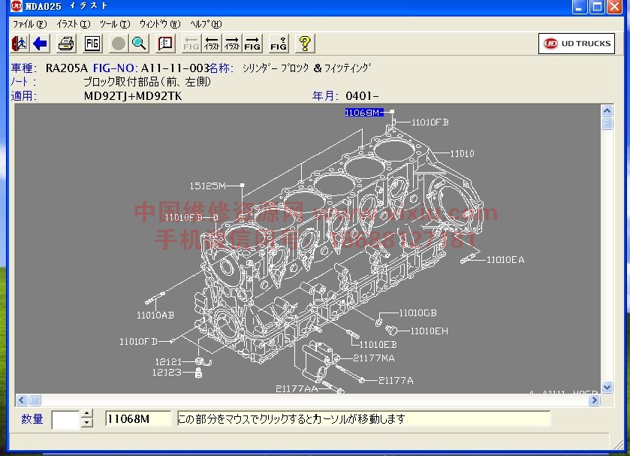Decrease quantity with the down stepper arrow
630x456 pixels.
click(x=86, y=423)
